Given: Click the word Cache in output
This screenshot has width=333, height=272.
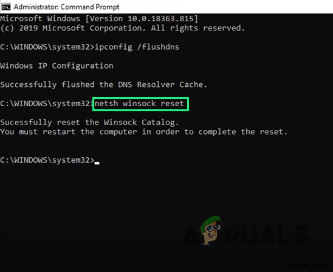Looking at the screenshot, I should [x=193, y=84].
